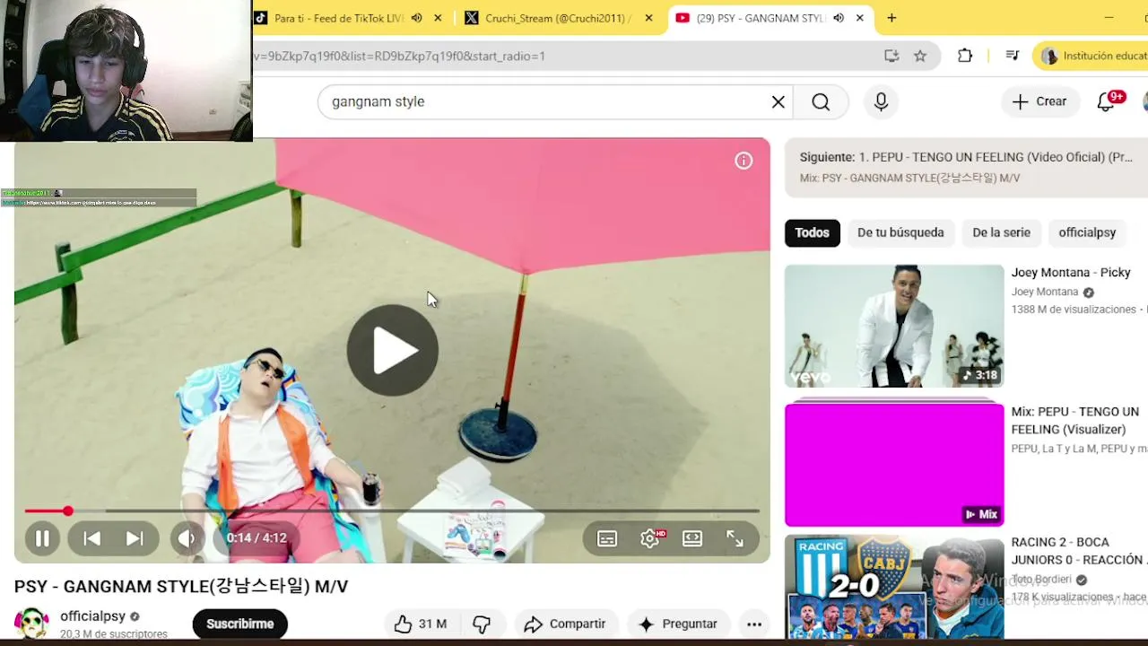Open the Joey Montana channel name
This screenshot has width=1148, height=646.
pyautogui.click(x=1045, y=292)
